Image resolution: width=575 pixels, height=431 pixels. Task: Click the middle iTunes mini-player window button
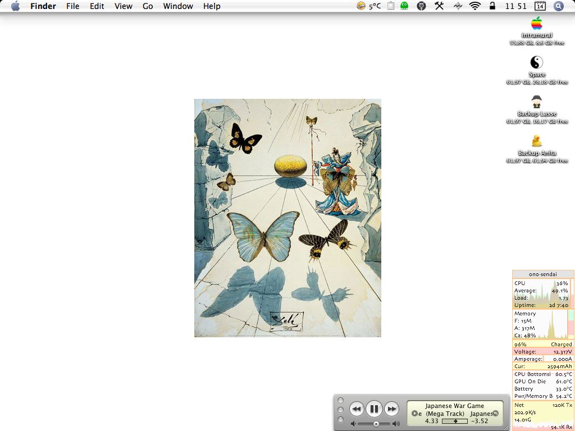tap(341, 410)
